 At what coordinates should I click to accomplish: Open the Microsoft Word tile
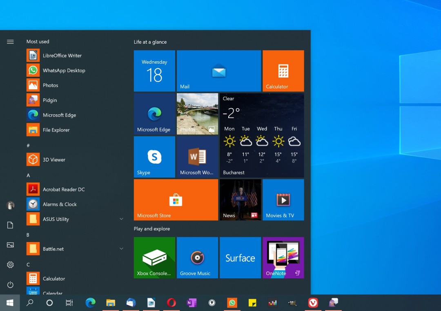pyautogui.click(x=198, y=157)
